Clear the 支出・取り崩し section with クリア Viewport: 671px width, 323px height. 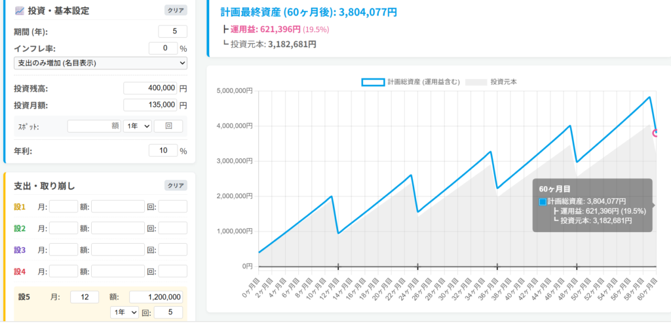coord(176,186)
